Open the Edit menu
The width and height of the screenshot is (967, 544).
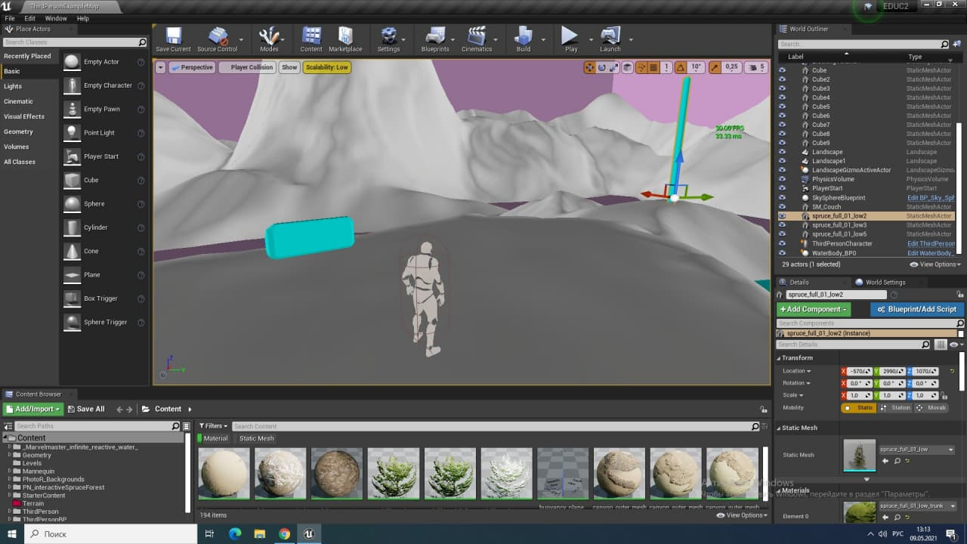click(x=30, y=18)
